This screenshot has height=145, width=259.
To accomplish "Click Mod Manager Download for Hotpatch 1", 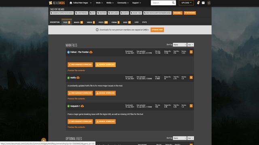I will pyautogui.click(x=80, y=122).
